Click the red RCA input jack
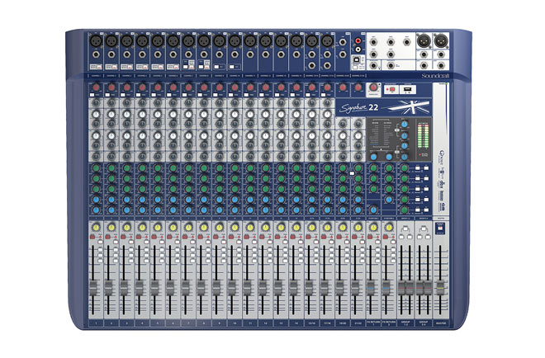 (358, 41)
